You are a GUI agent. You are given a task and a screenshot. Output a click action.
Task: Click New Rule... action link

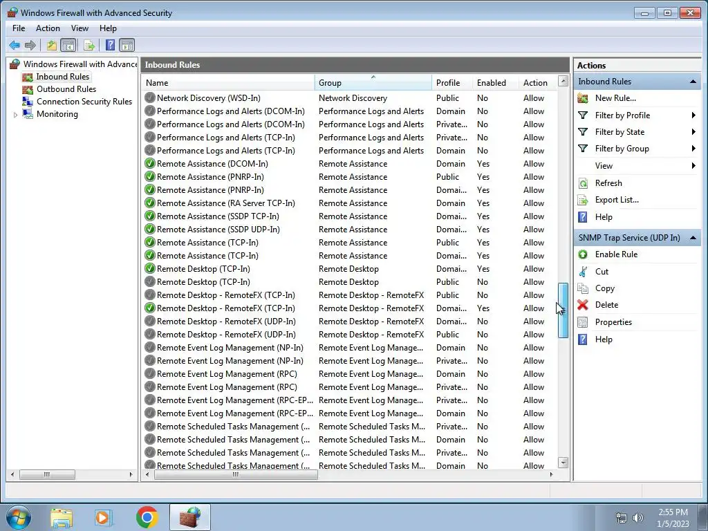tap(615, 98)
